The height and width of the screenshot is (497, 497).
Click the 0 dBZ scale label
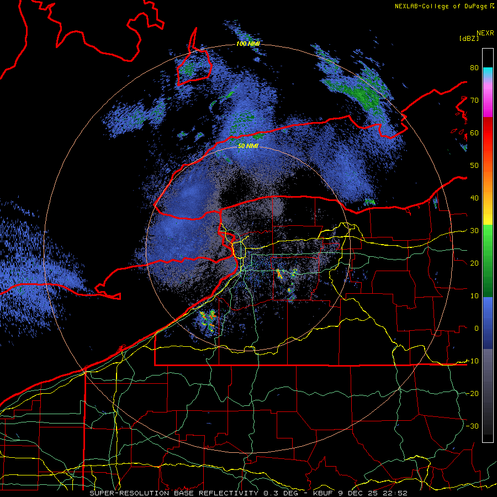pos(477,329)
